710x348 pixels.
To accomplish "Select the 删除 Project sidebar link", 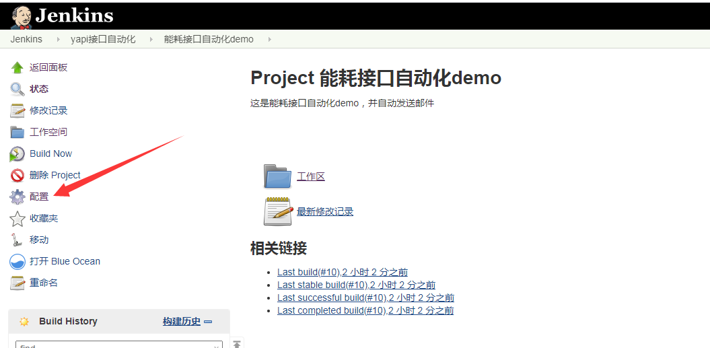I will pyautogui.click(x=55, y=175).
